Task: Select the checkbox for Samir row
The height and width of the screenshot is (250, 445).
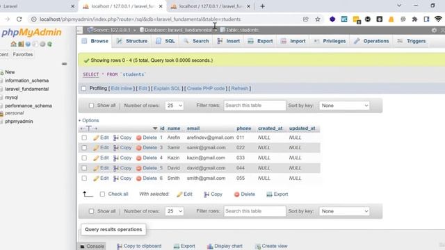Action: click(84, 148)
